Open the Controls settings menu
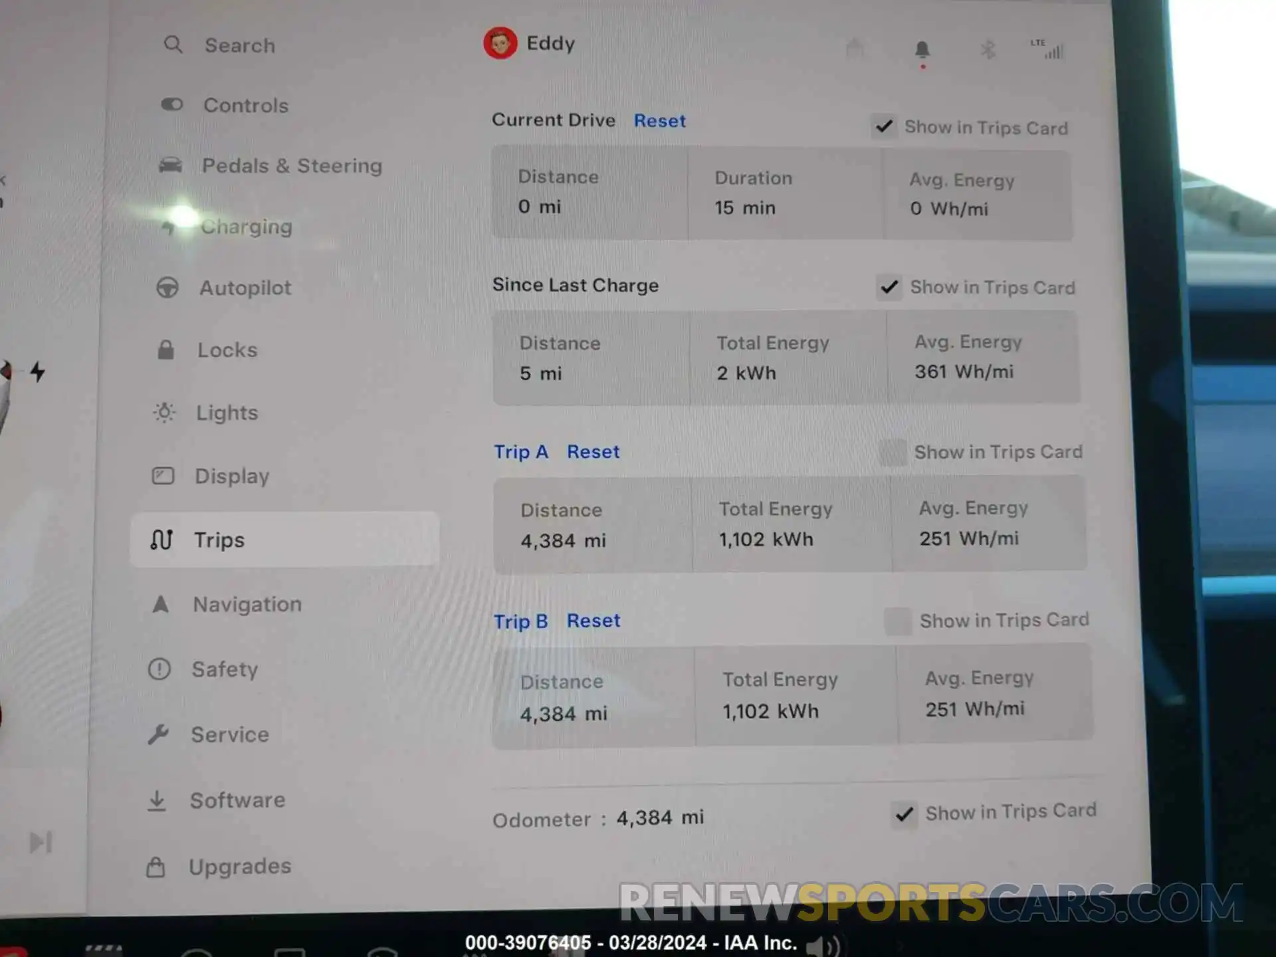 244,106
